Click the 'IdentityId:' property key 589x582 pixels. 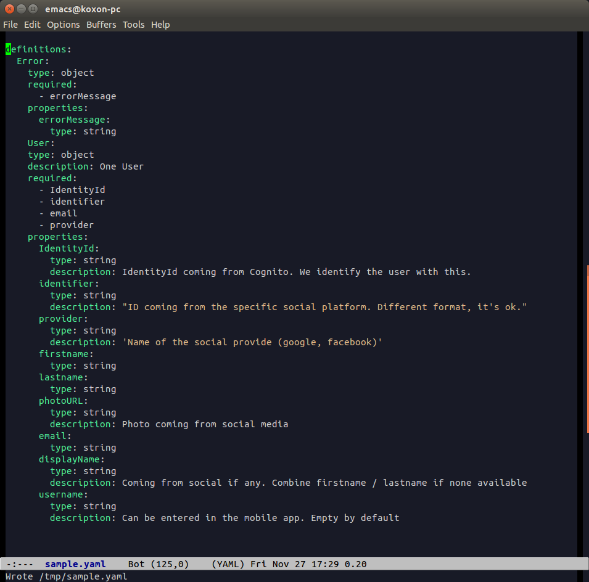[69, 248]
